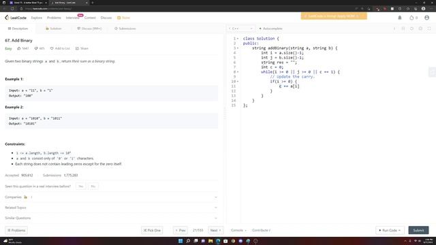Image resolution: width=436 pixels, height=245 pixels.
Task: Click the LeetCode logo
Action: (x=16, y=18)
